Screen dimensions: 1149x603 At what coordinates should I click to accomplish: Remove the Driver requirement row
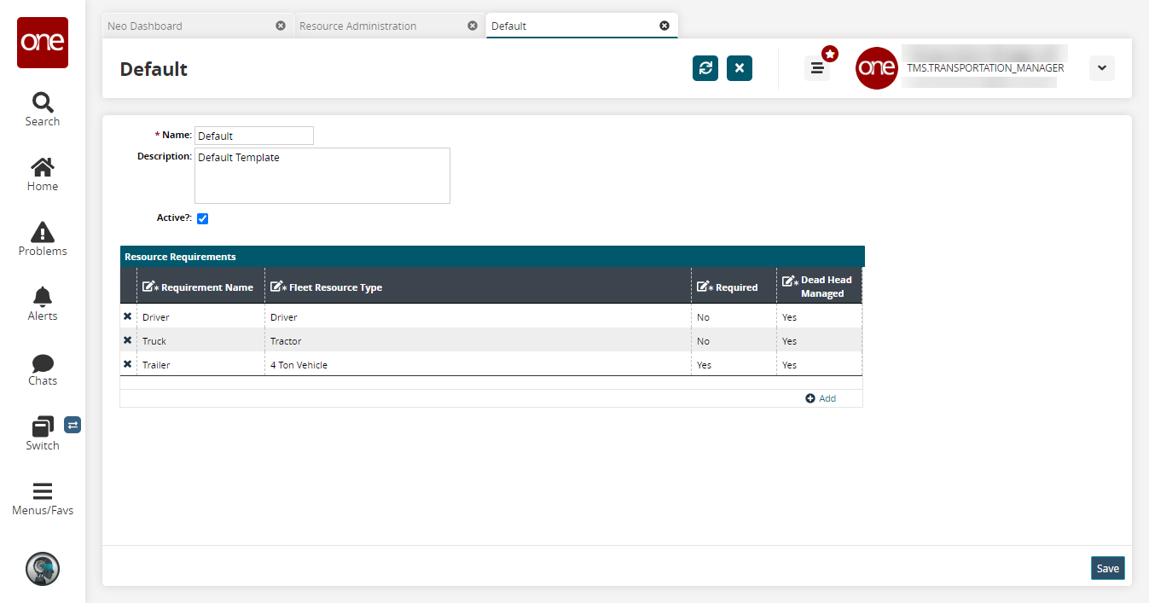[x=128, y=316]
